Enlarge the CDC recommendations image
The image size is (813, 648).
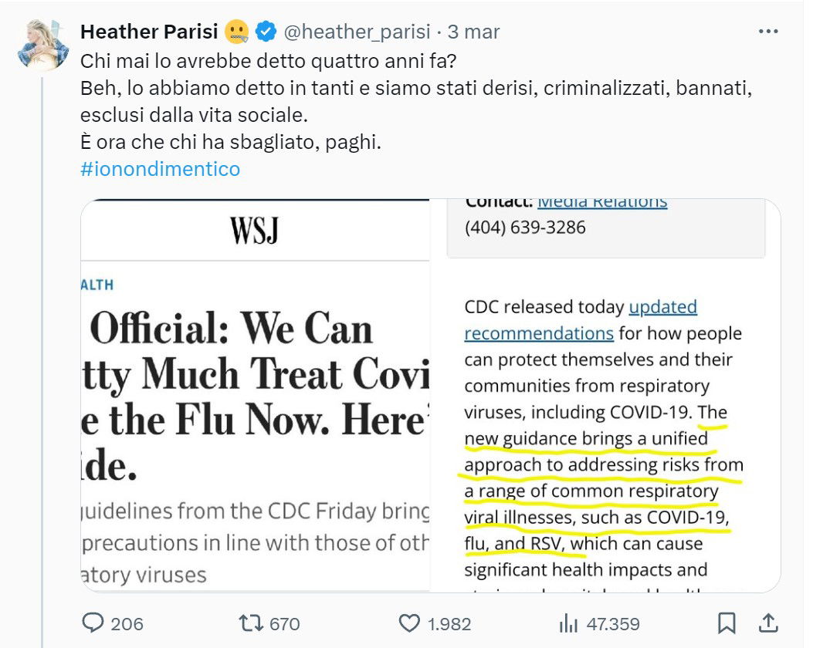(605, 395)
